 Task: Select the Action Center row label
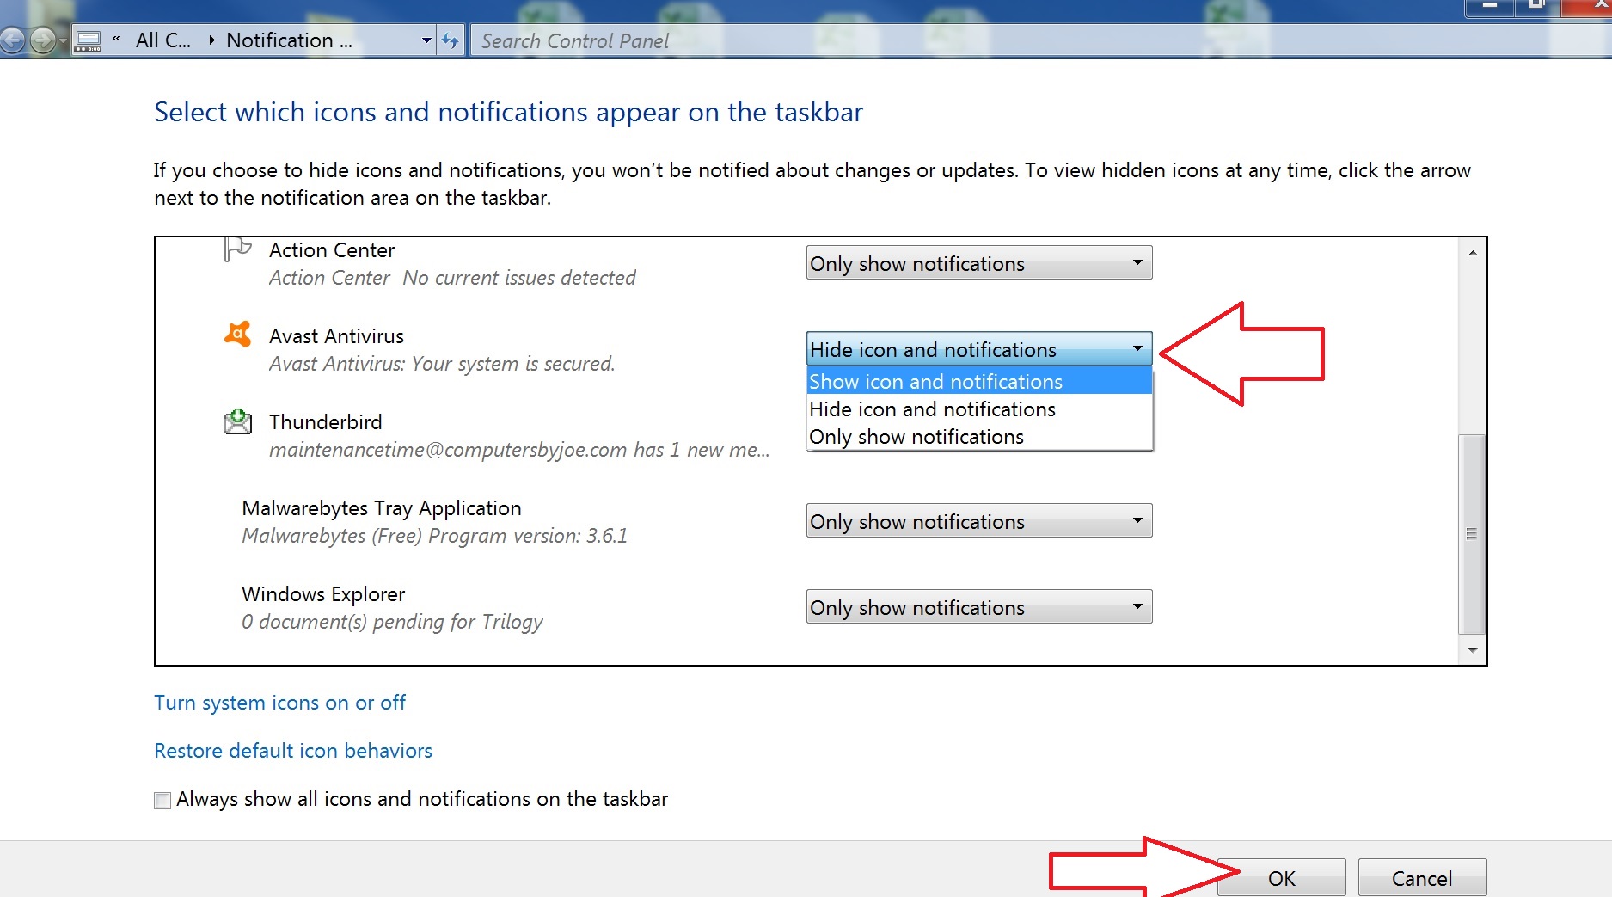[332, 250]
